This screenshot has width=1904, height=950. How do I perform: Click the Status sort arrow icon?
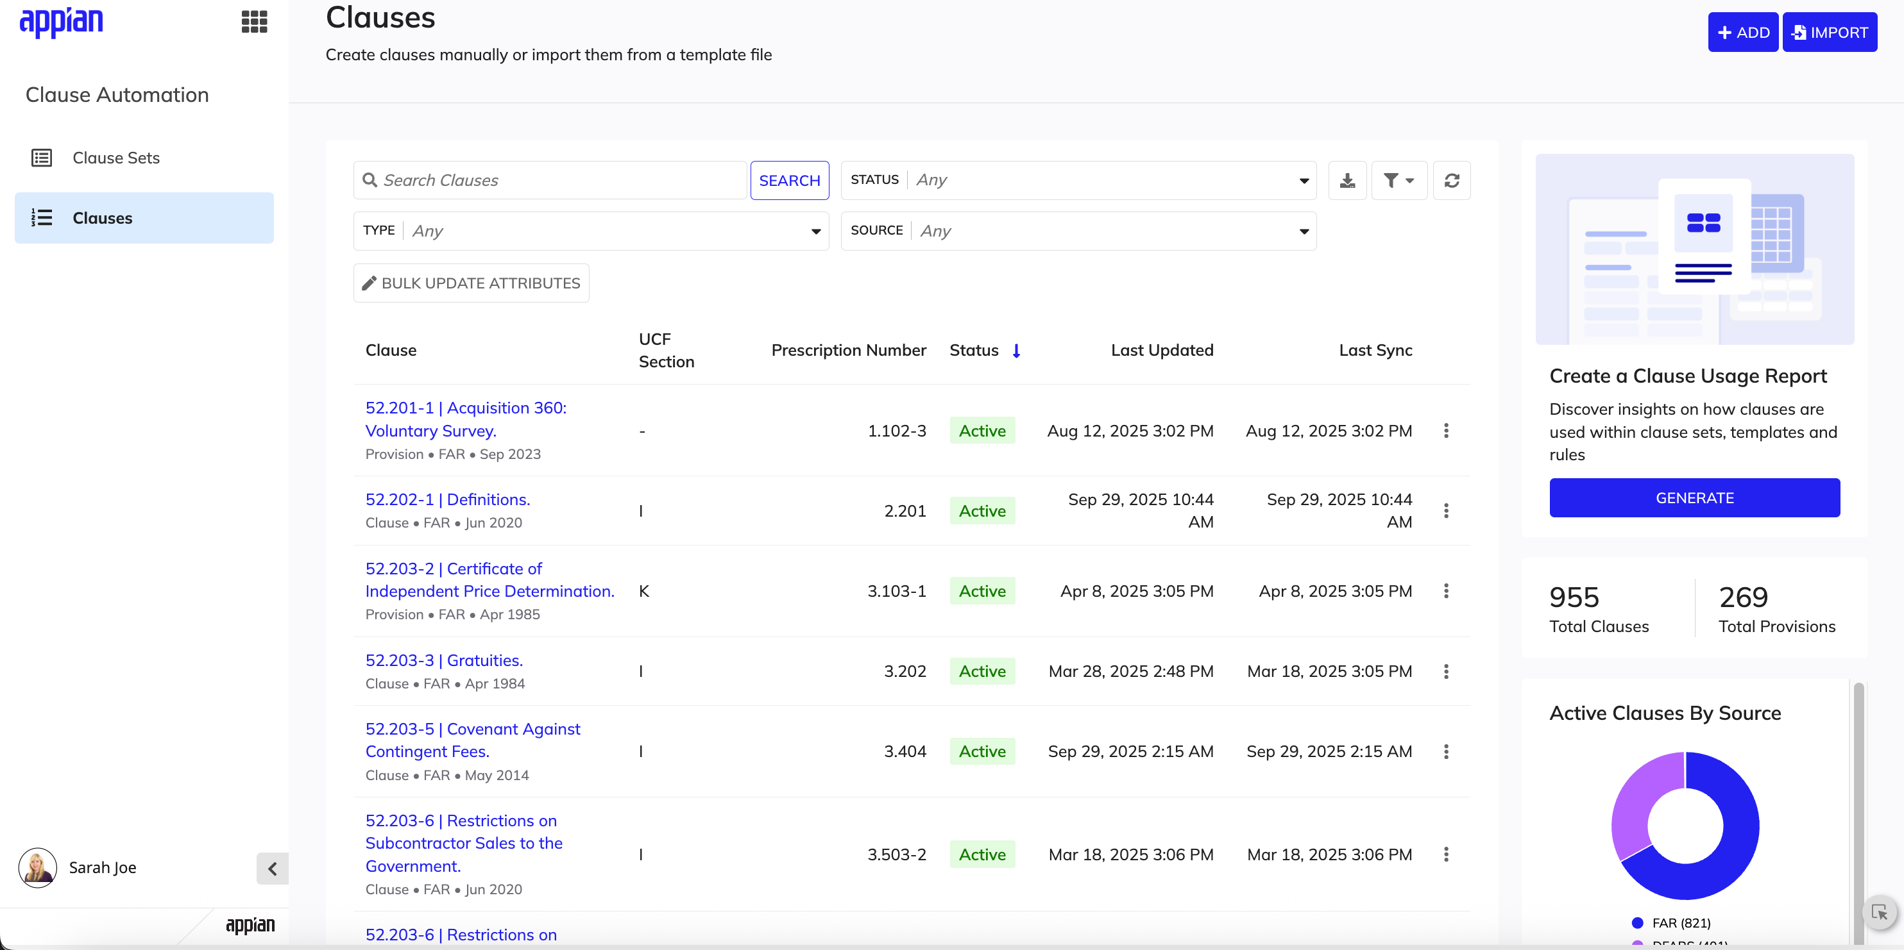pyautogui.click(x=1016, y=351)
